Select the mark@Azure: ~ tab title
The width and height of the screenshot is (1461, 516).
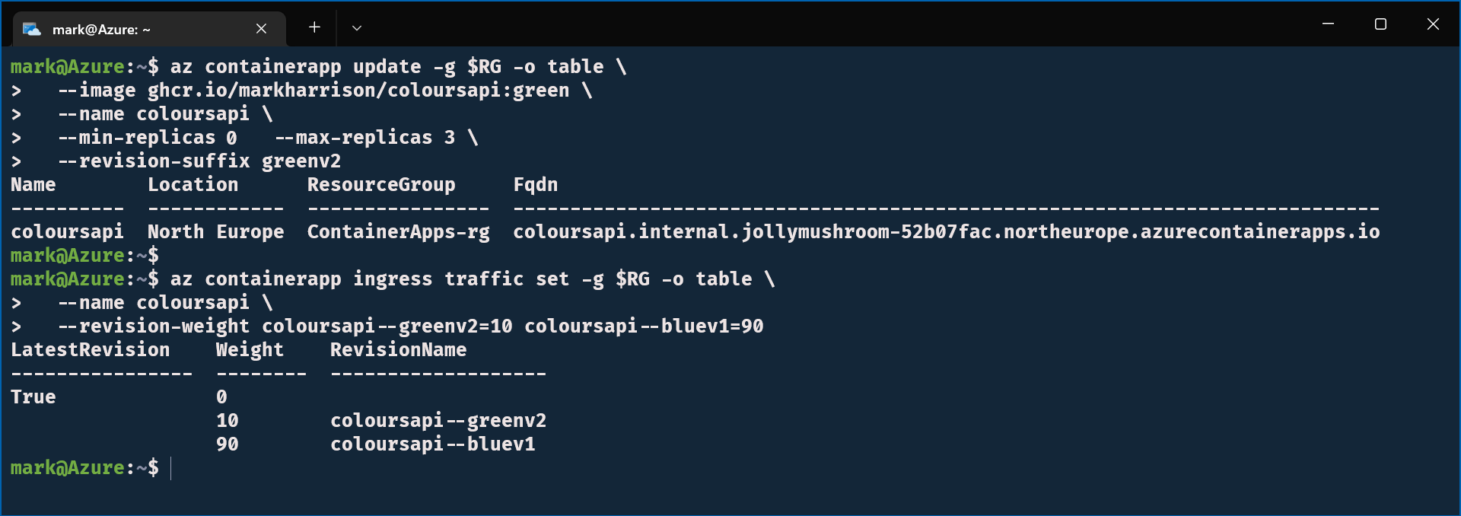pos(101,30)
